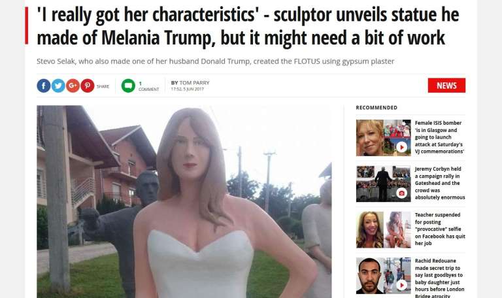Screen dimensions: 502x298
Task: Open author Tom Parry's profile link
Action: pyautogui.click(x=194, y=83)
